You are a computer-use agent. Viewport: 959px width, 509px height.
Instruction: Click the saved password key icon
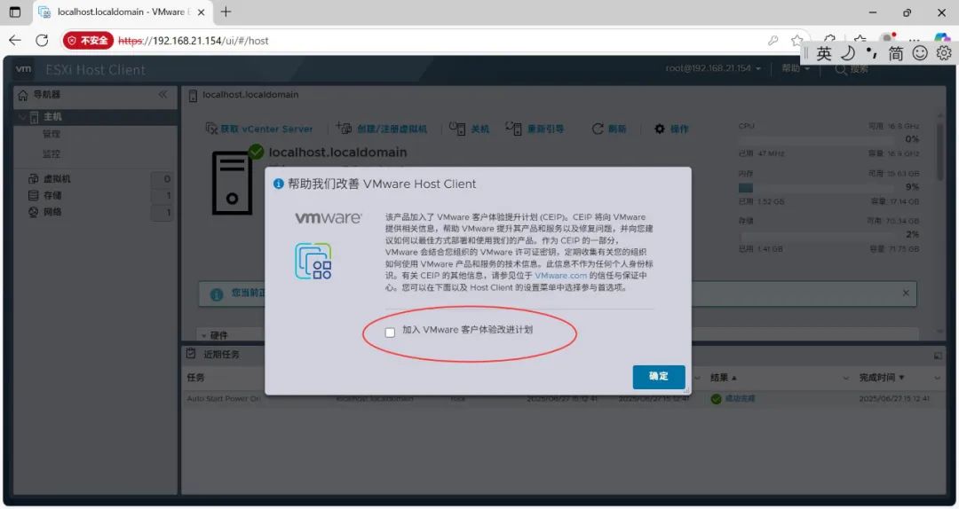point(773,40)
